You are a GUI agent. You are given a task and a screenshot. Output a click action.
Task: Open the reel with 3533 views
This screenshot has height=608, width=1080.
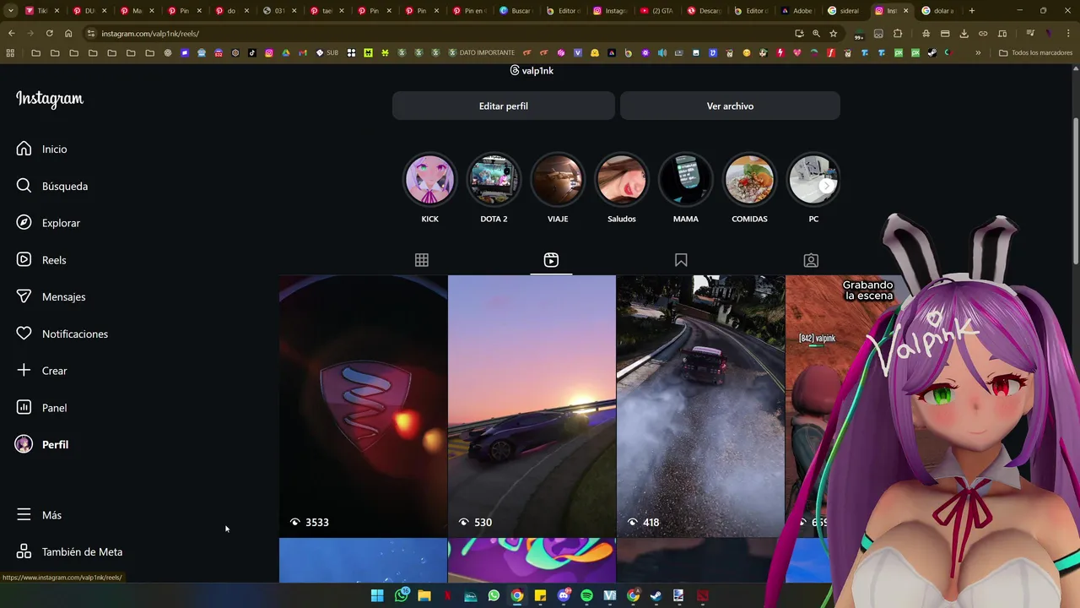click(x=363, y=406)
